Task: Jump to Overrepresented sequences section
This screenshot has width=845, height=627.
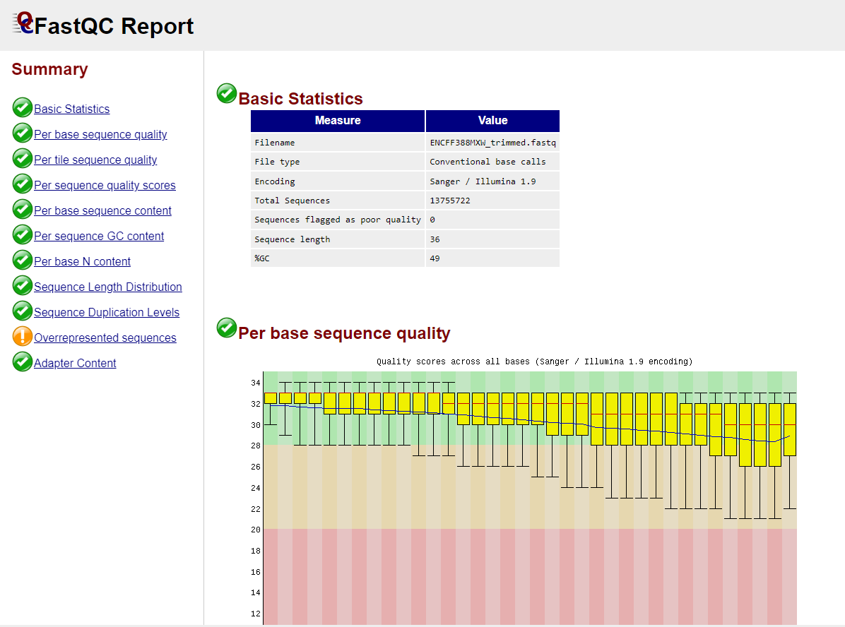Action: [x=105, y=338]
